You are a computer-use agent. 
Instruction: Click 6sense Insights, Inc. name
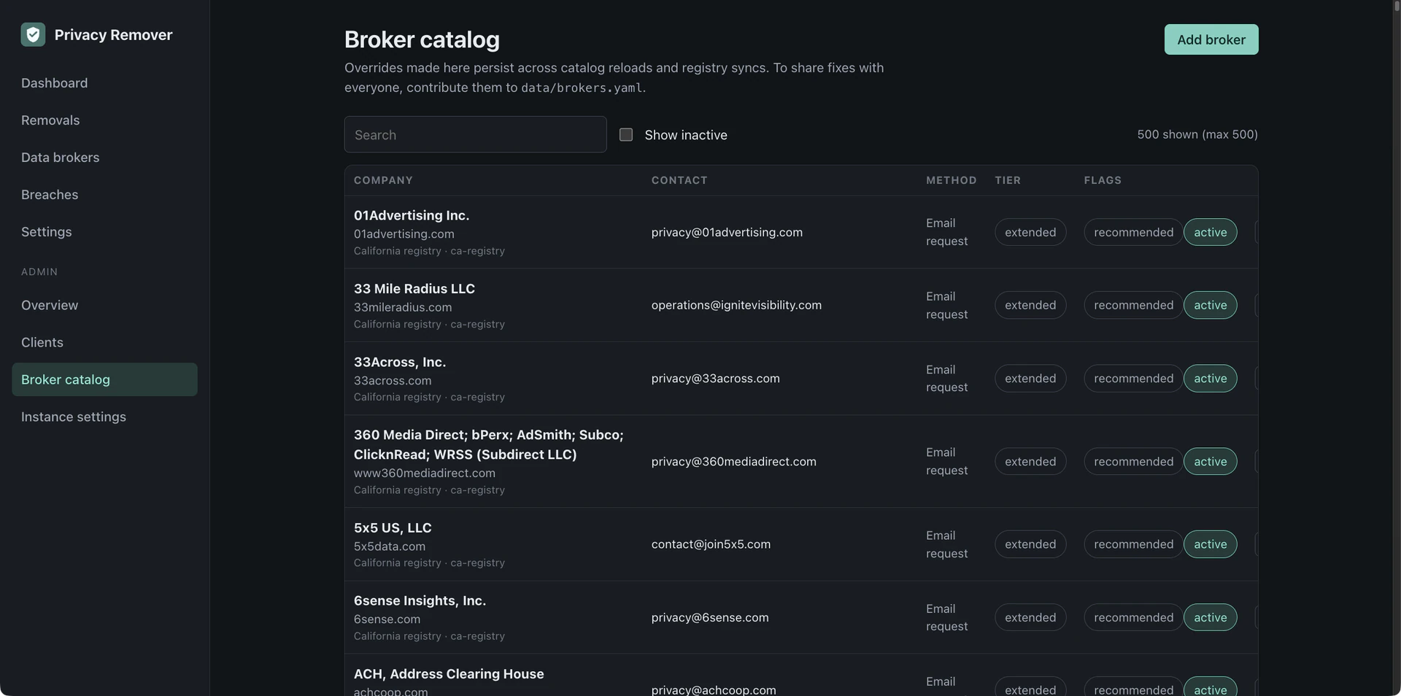tap(420, 600)
